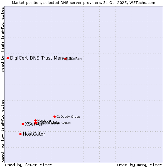
Task: Click the 'used by many sites' axis label
Action: (x=140, y=165)
